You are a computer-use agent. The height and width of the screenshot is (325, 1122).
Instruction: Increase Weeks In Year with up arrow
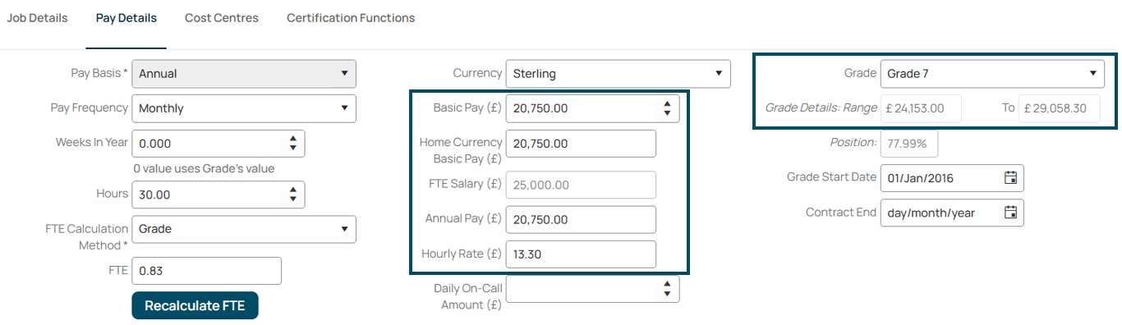click(293, 139)
